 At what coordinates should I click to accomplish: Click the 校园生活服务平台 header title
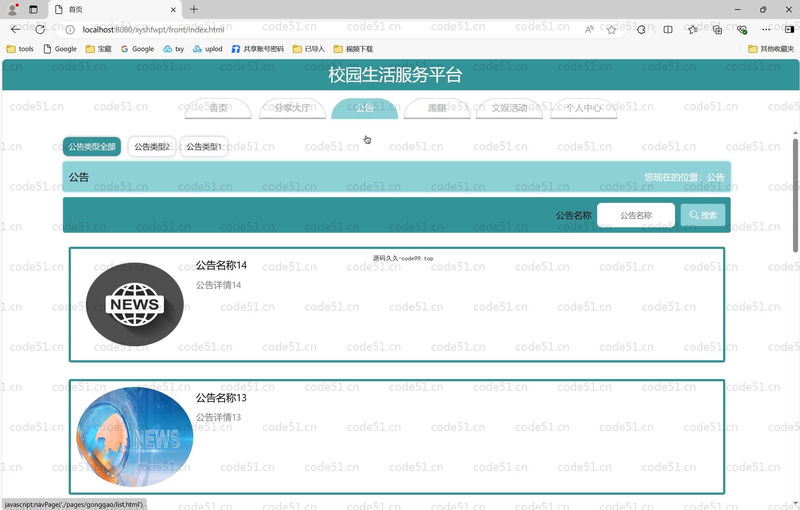tap(395, 75)
